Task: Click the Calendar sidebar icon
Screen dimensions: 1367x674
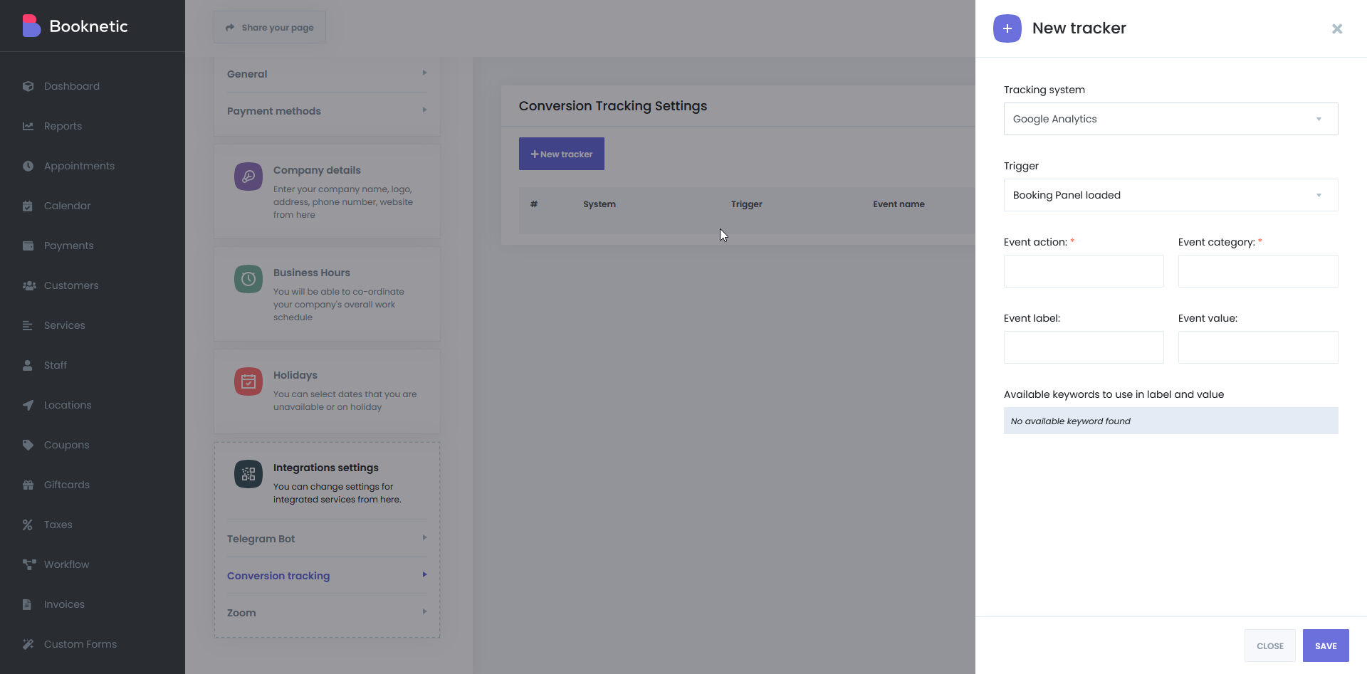Action: tap(28, 206)
